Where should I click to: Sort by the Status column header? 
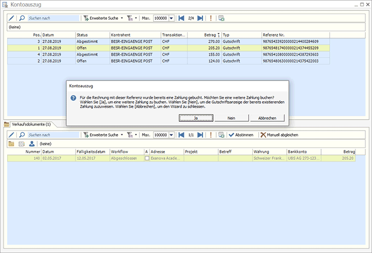click(x=92, y=35)
